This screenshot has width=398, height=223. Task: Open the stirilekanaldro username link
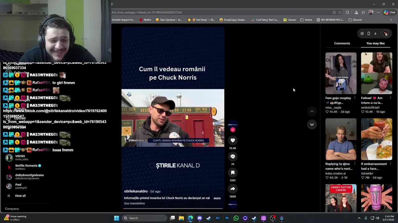coord(136,191)
